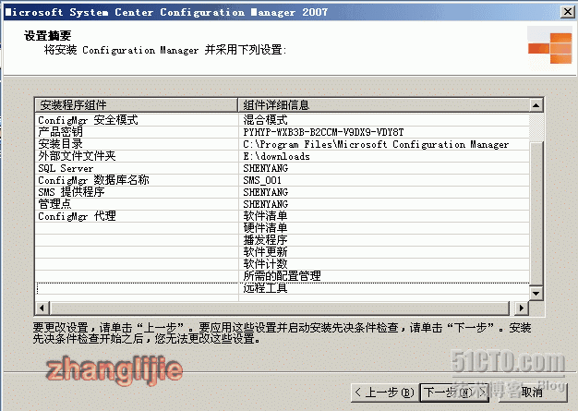578x411 pixels.
Task: Click the SMS_001 database name value
Action: coord(262,180)
